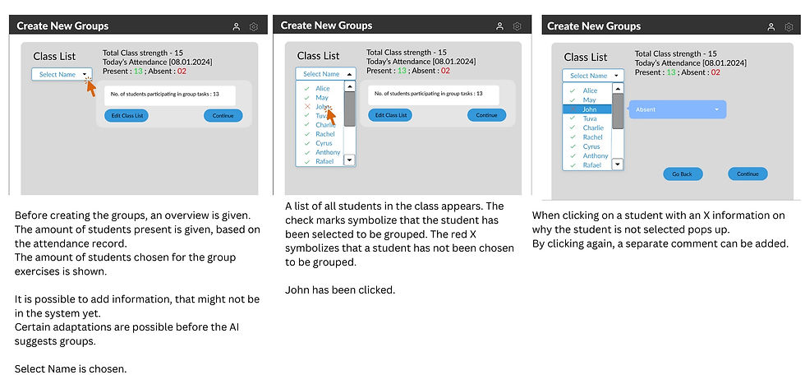This screenshot has height=389, width=805.
Task: Choose Cyrus in the middle mockup list
Action: (x=324, y=143)
